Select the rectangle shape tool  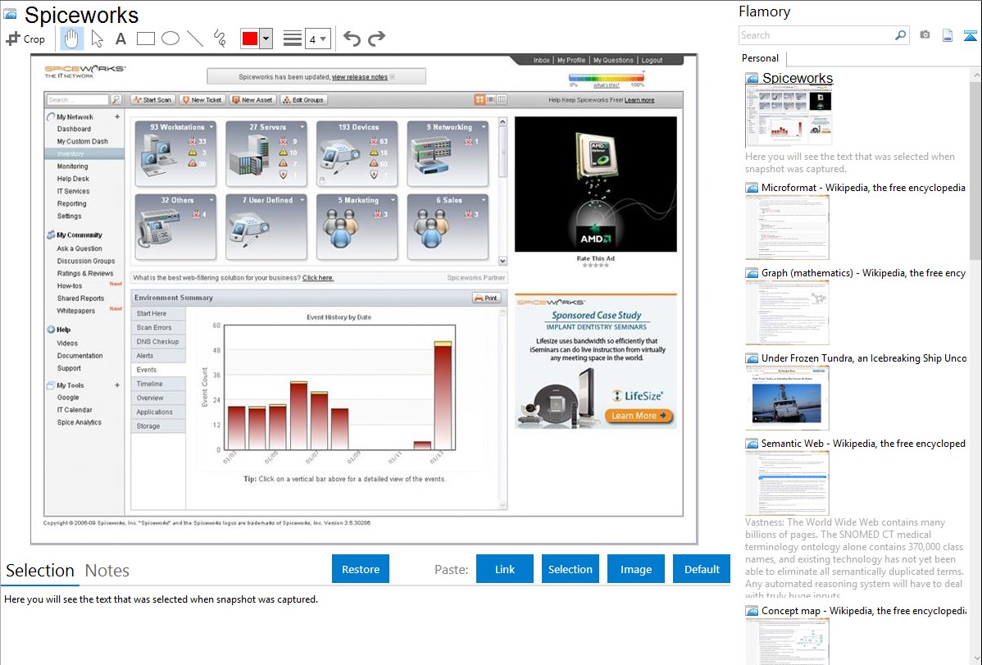pyautogui.click(x=145, y=39)
